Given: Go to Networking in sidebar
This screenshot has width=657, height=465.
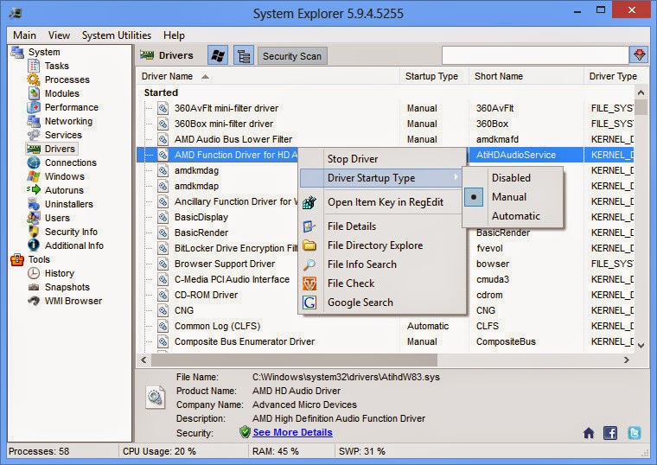Looking at the screenshot, I should (68, 121).
